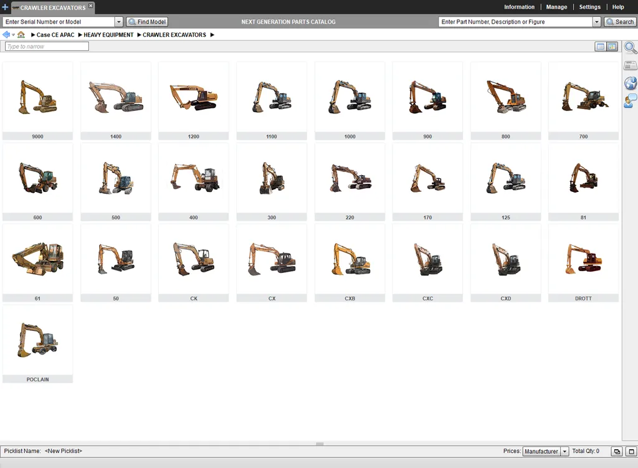638x468 pixels.
Task: Click the restore picklist panel icon
Action: point(617,451)
